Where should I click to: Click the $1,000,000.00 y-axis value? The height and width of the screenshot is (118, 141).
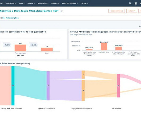pyautogui.click(x=76, y=41)
